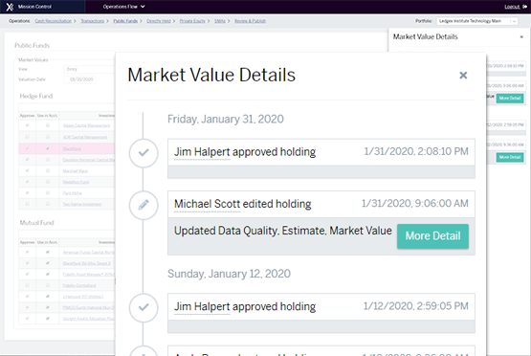Click the chevron after Cash Reconciliation breadcrumb
This screenshot has width=531, height=356.
(75, 21)
